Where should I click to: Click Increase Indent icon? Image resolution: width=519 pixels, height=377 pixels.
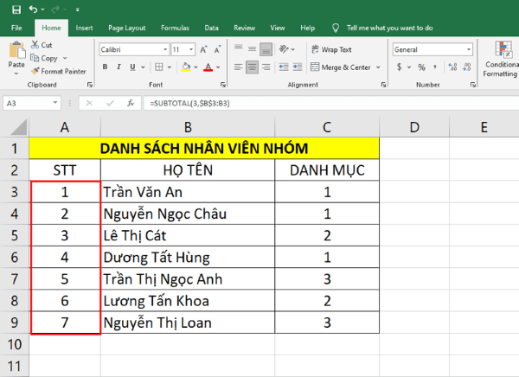(298, 67)
